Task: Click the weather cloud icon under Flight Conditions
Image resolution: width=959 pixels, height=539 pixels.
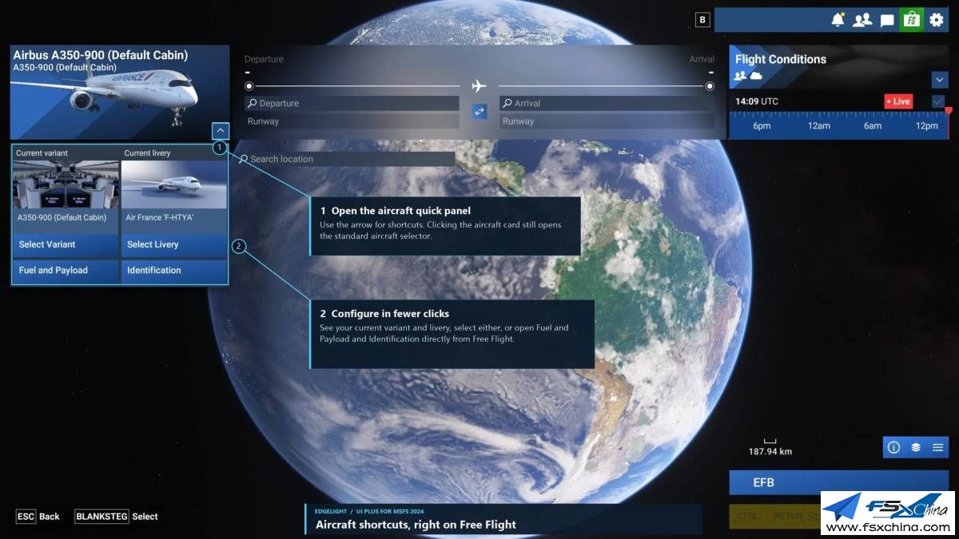Action: tap(755, 76)
